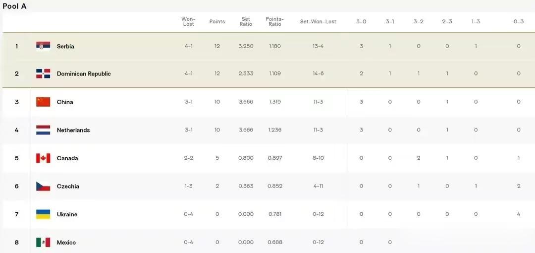Click the Czechia flag icon

43,187
